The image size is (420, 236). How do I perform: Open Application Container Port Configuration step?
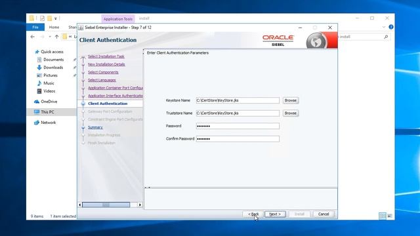pos(115,88)
